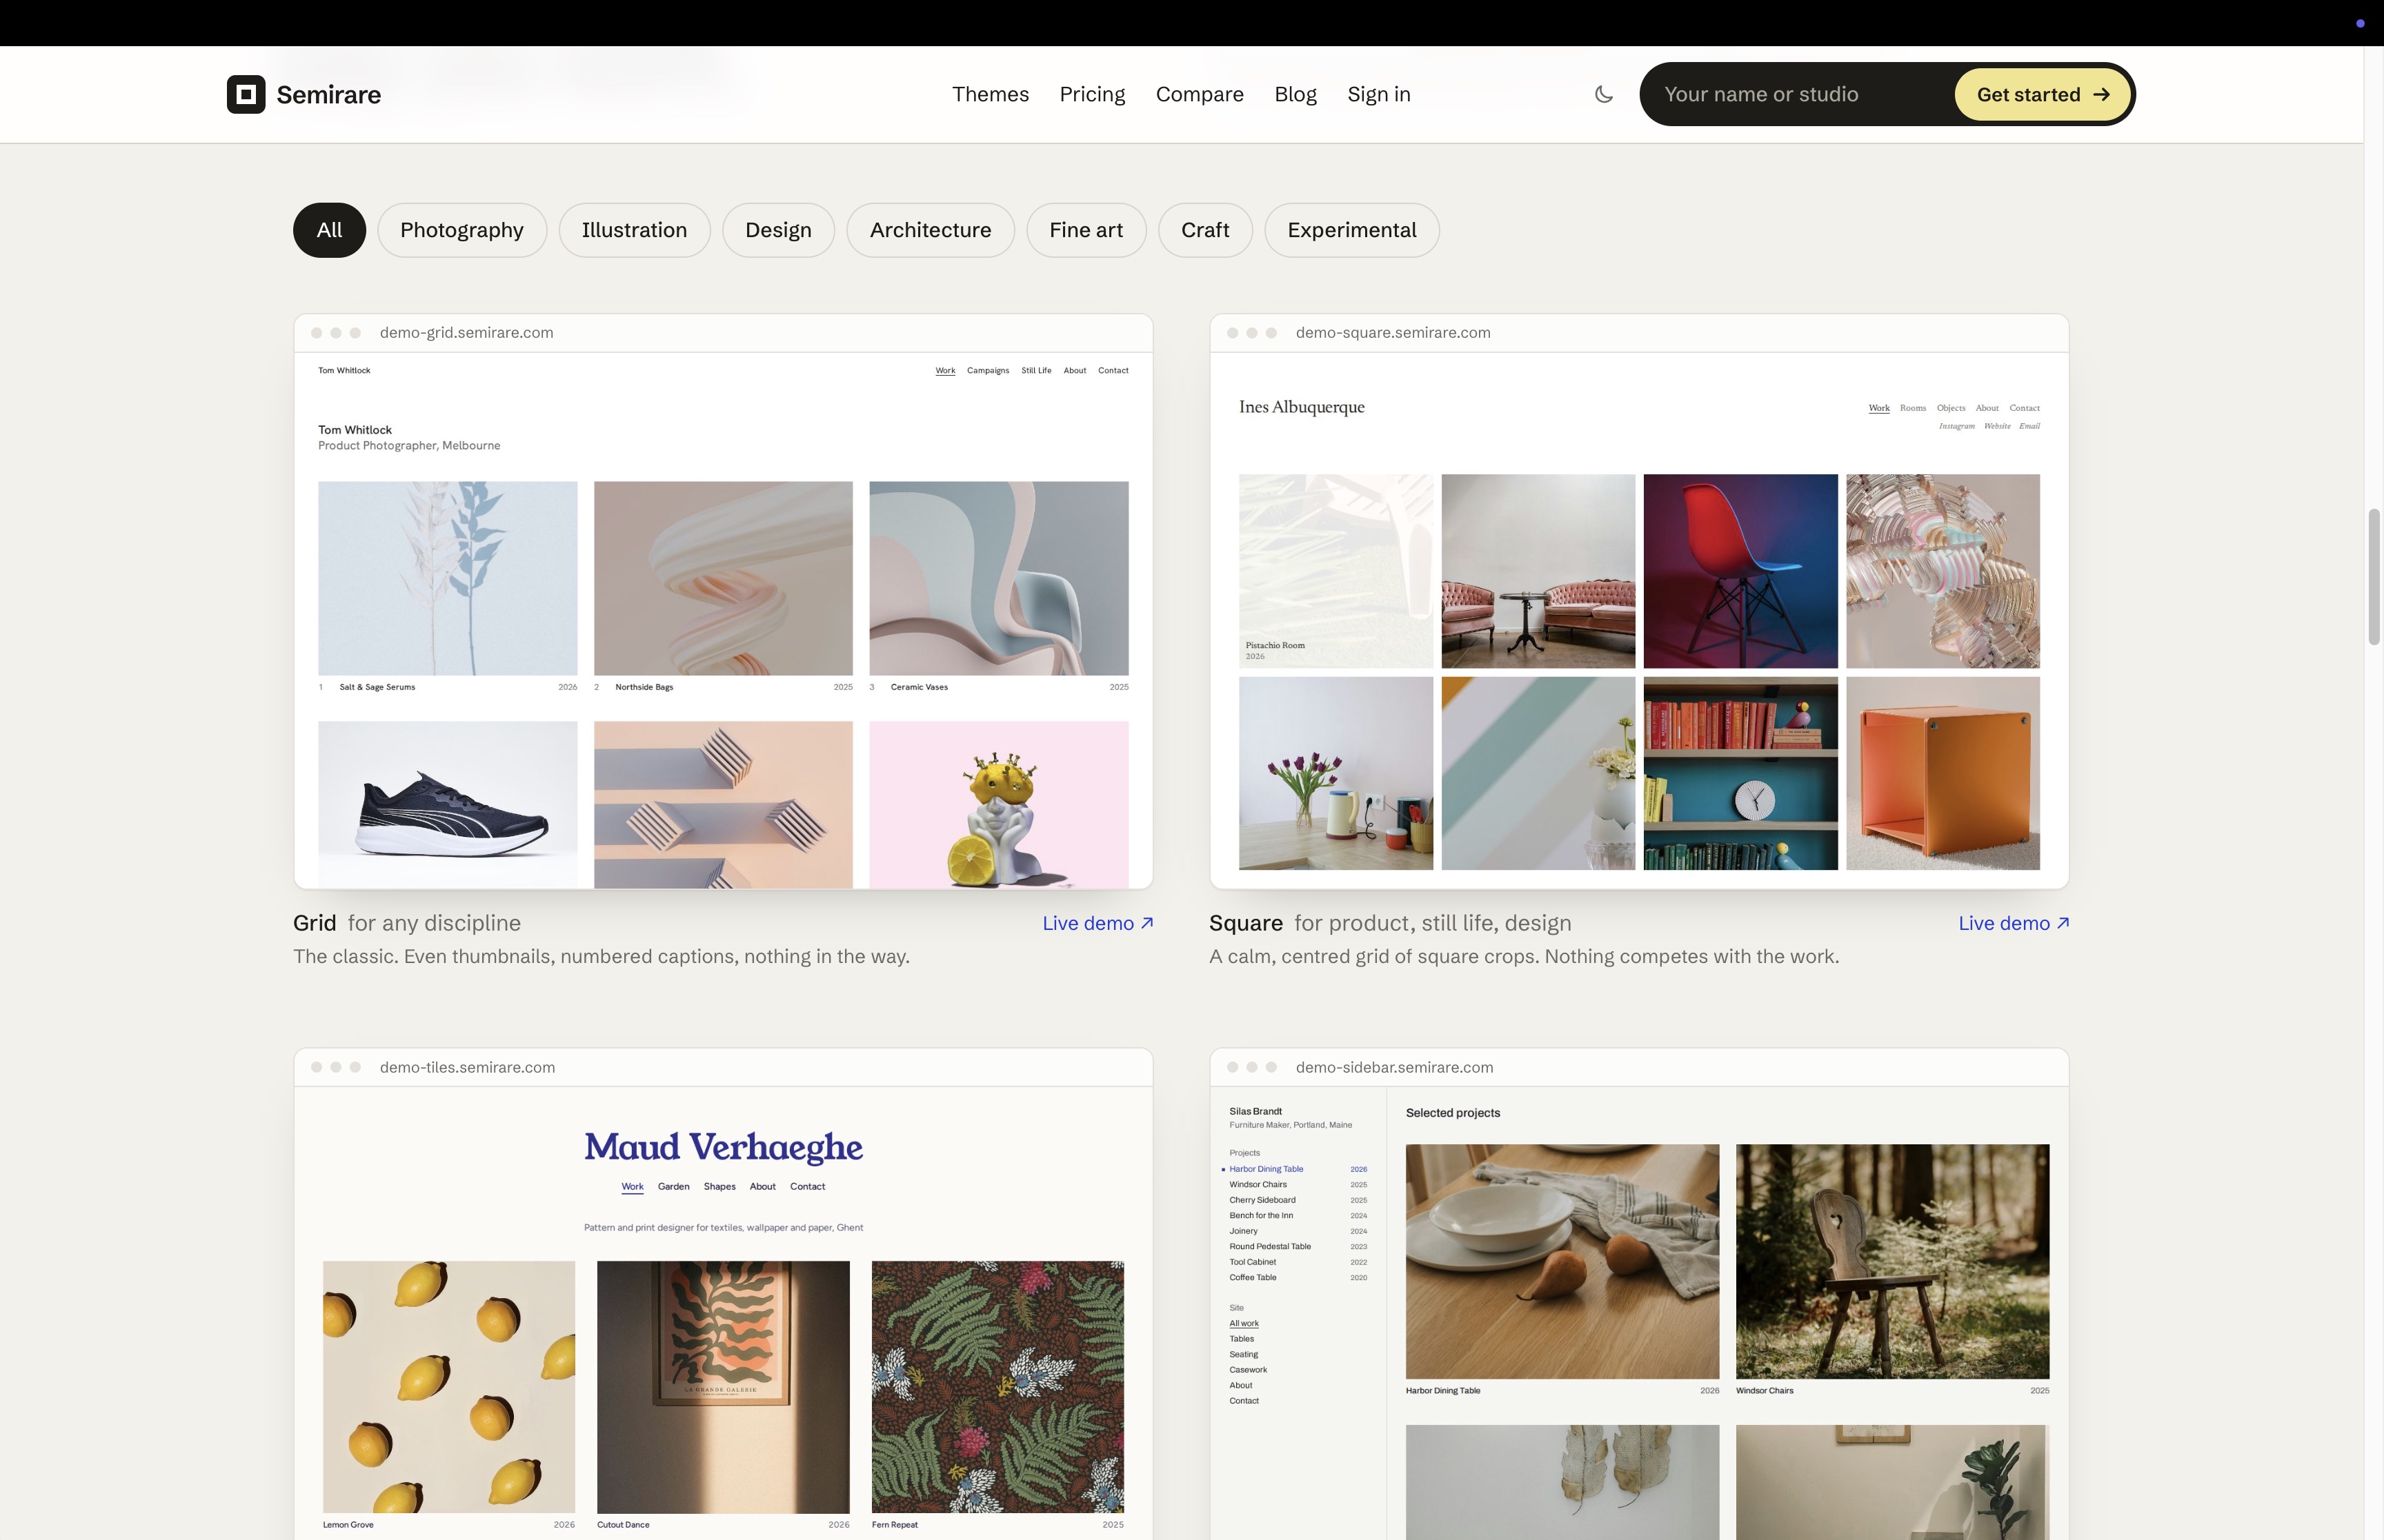This screenshot has width=2384, height=1540.
Task: Click the Ceramic Vases thumbnail
Action: coord(998,578)
